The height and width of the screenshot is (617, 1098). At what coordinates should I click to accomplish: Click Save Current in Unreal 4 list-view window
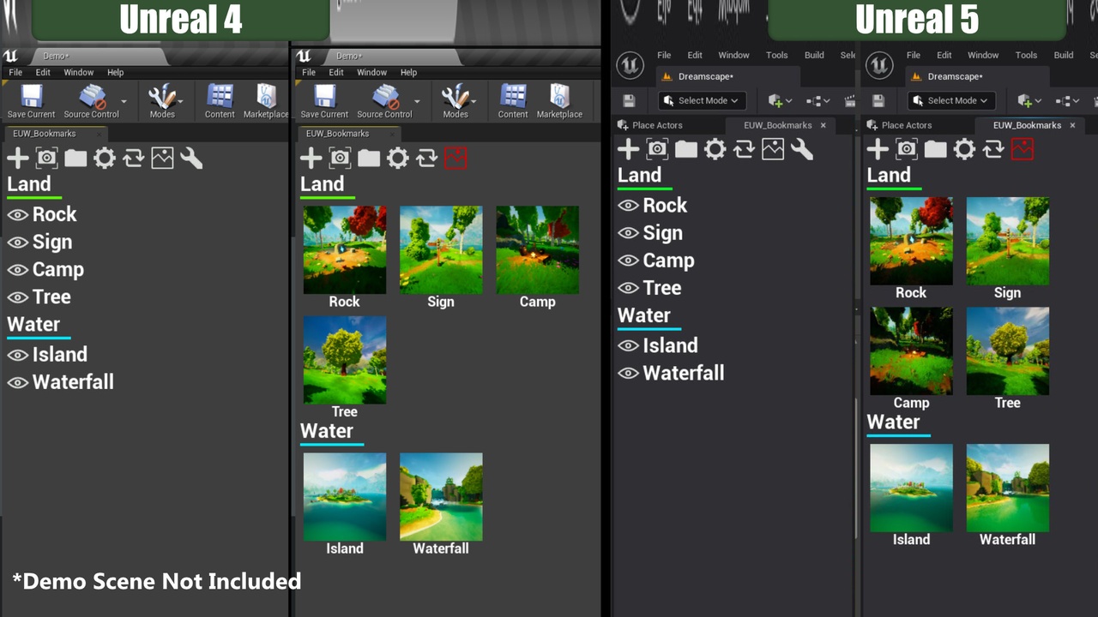pyautogui.click(x=31, y=101)
